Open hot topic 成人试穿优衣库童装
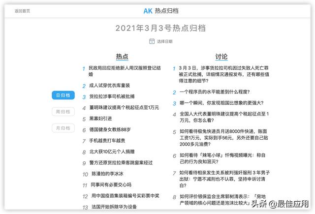315x214 pixels. click(x=109, y=85)
